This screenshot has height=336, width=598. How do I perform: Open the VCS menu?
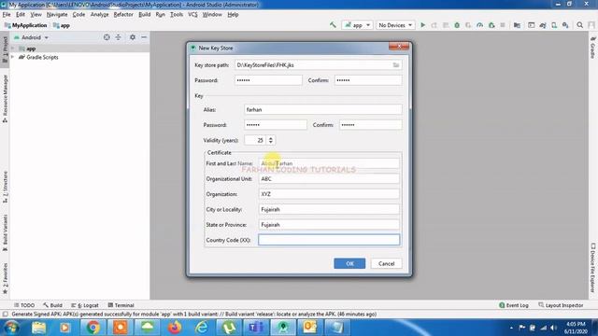(x=192, y=15)
